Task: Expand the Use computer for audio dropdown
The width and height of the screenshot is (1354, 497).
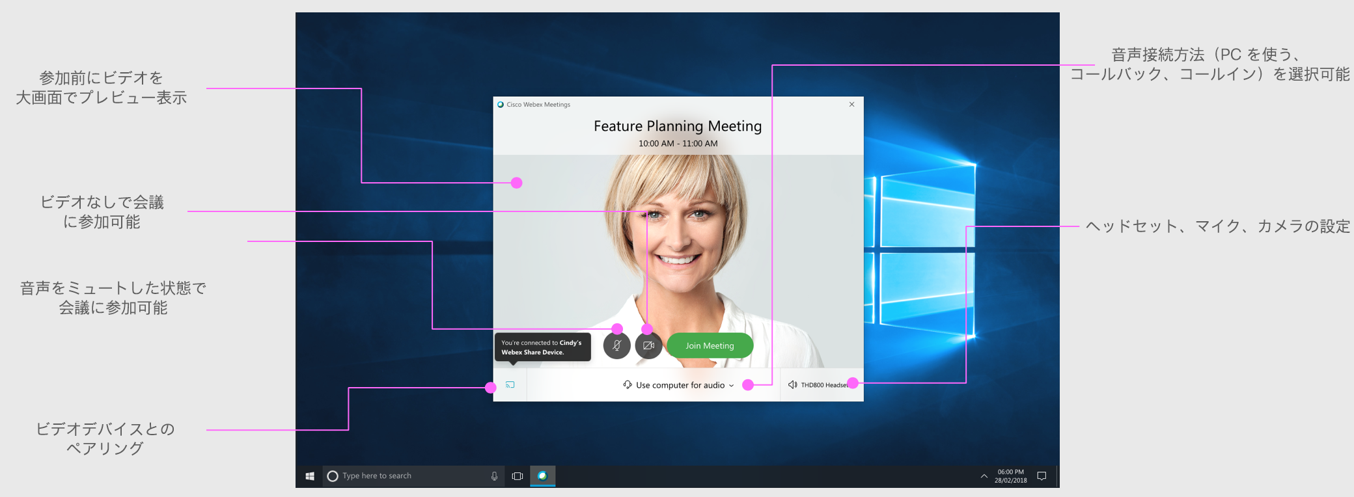Action: coord(679,385)
